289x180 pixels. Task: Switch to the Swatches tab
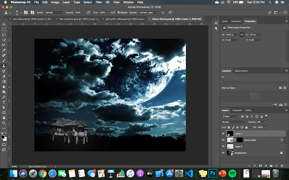[236, 21]
